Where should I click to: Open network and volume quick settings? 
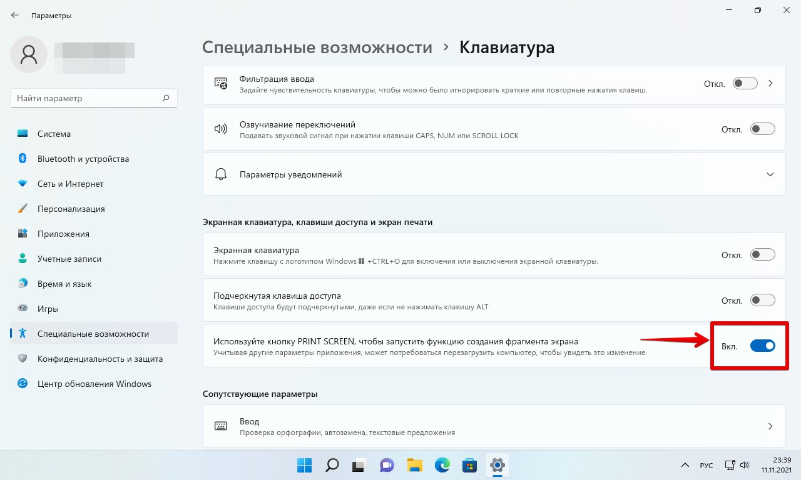point(737,466)
